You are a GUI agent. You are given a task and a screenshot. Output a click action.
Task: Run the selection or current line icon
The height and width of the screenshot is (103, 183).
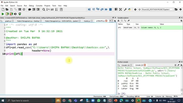click(x=15, y=14)
